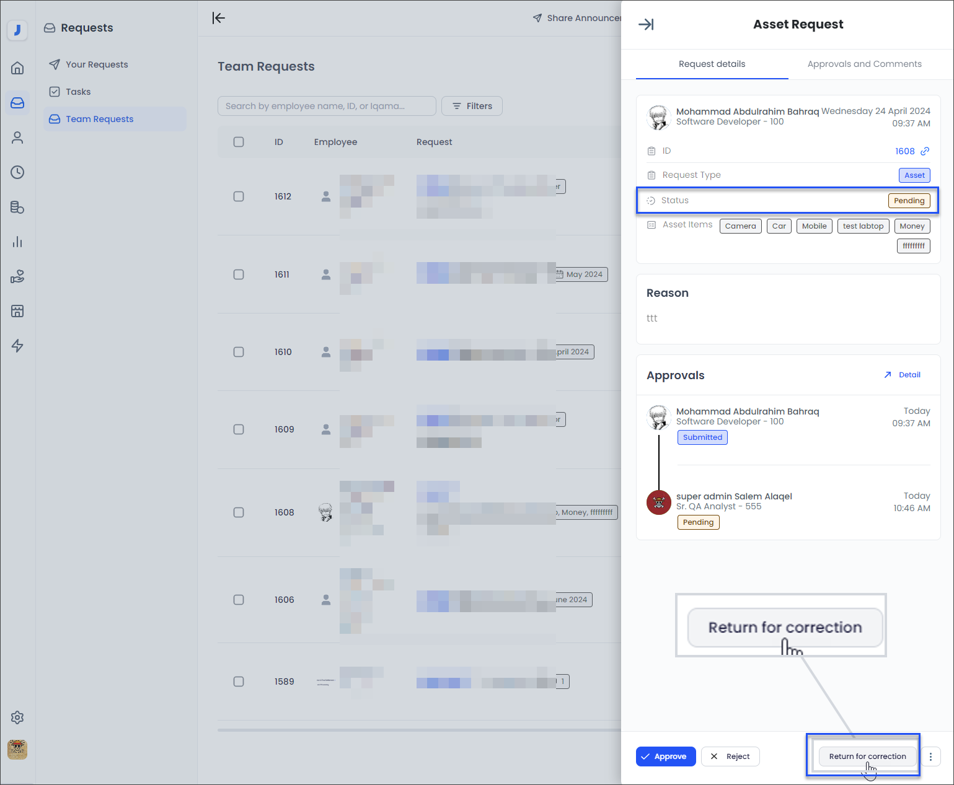Select the clock attendance icon in sidebar

point(17,172)
